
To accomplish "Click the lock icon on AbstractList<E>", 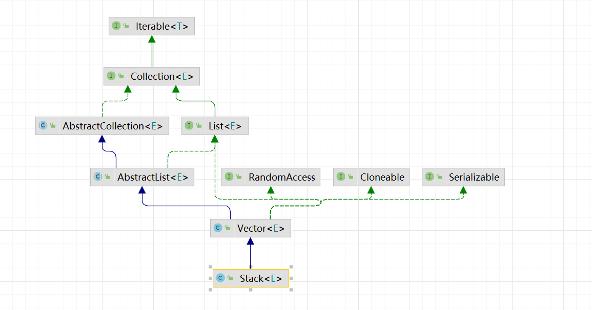I will (x=108, y=176).
